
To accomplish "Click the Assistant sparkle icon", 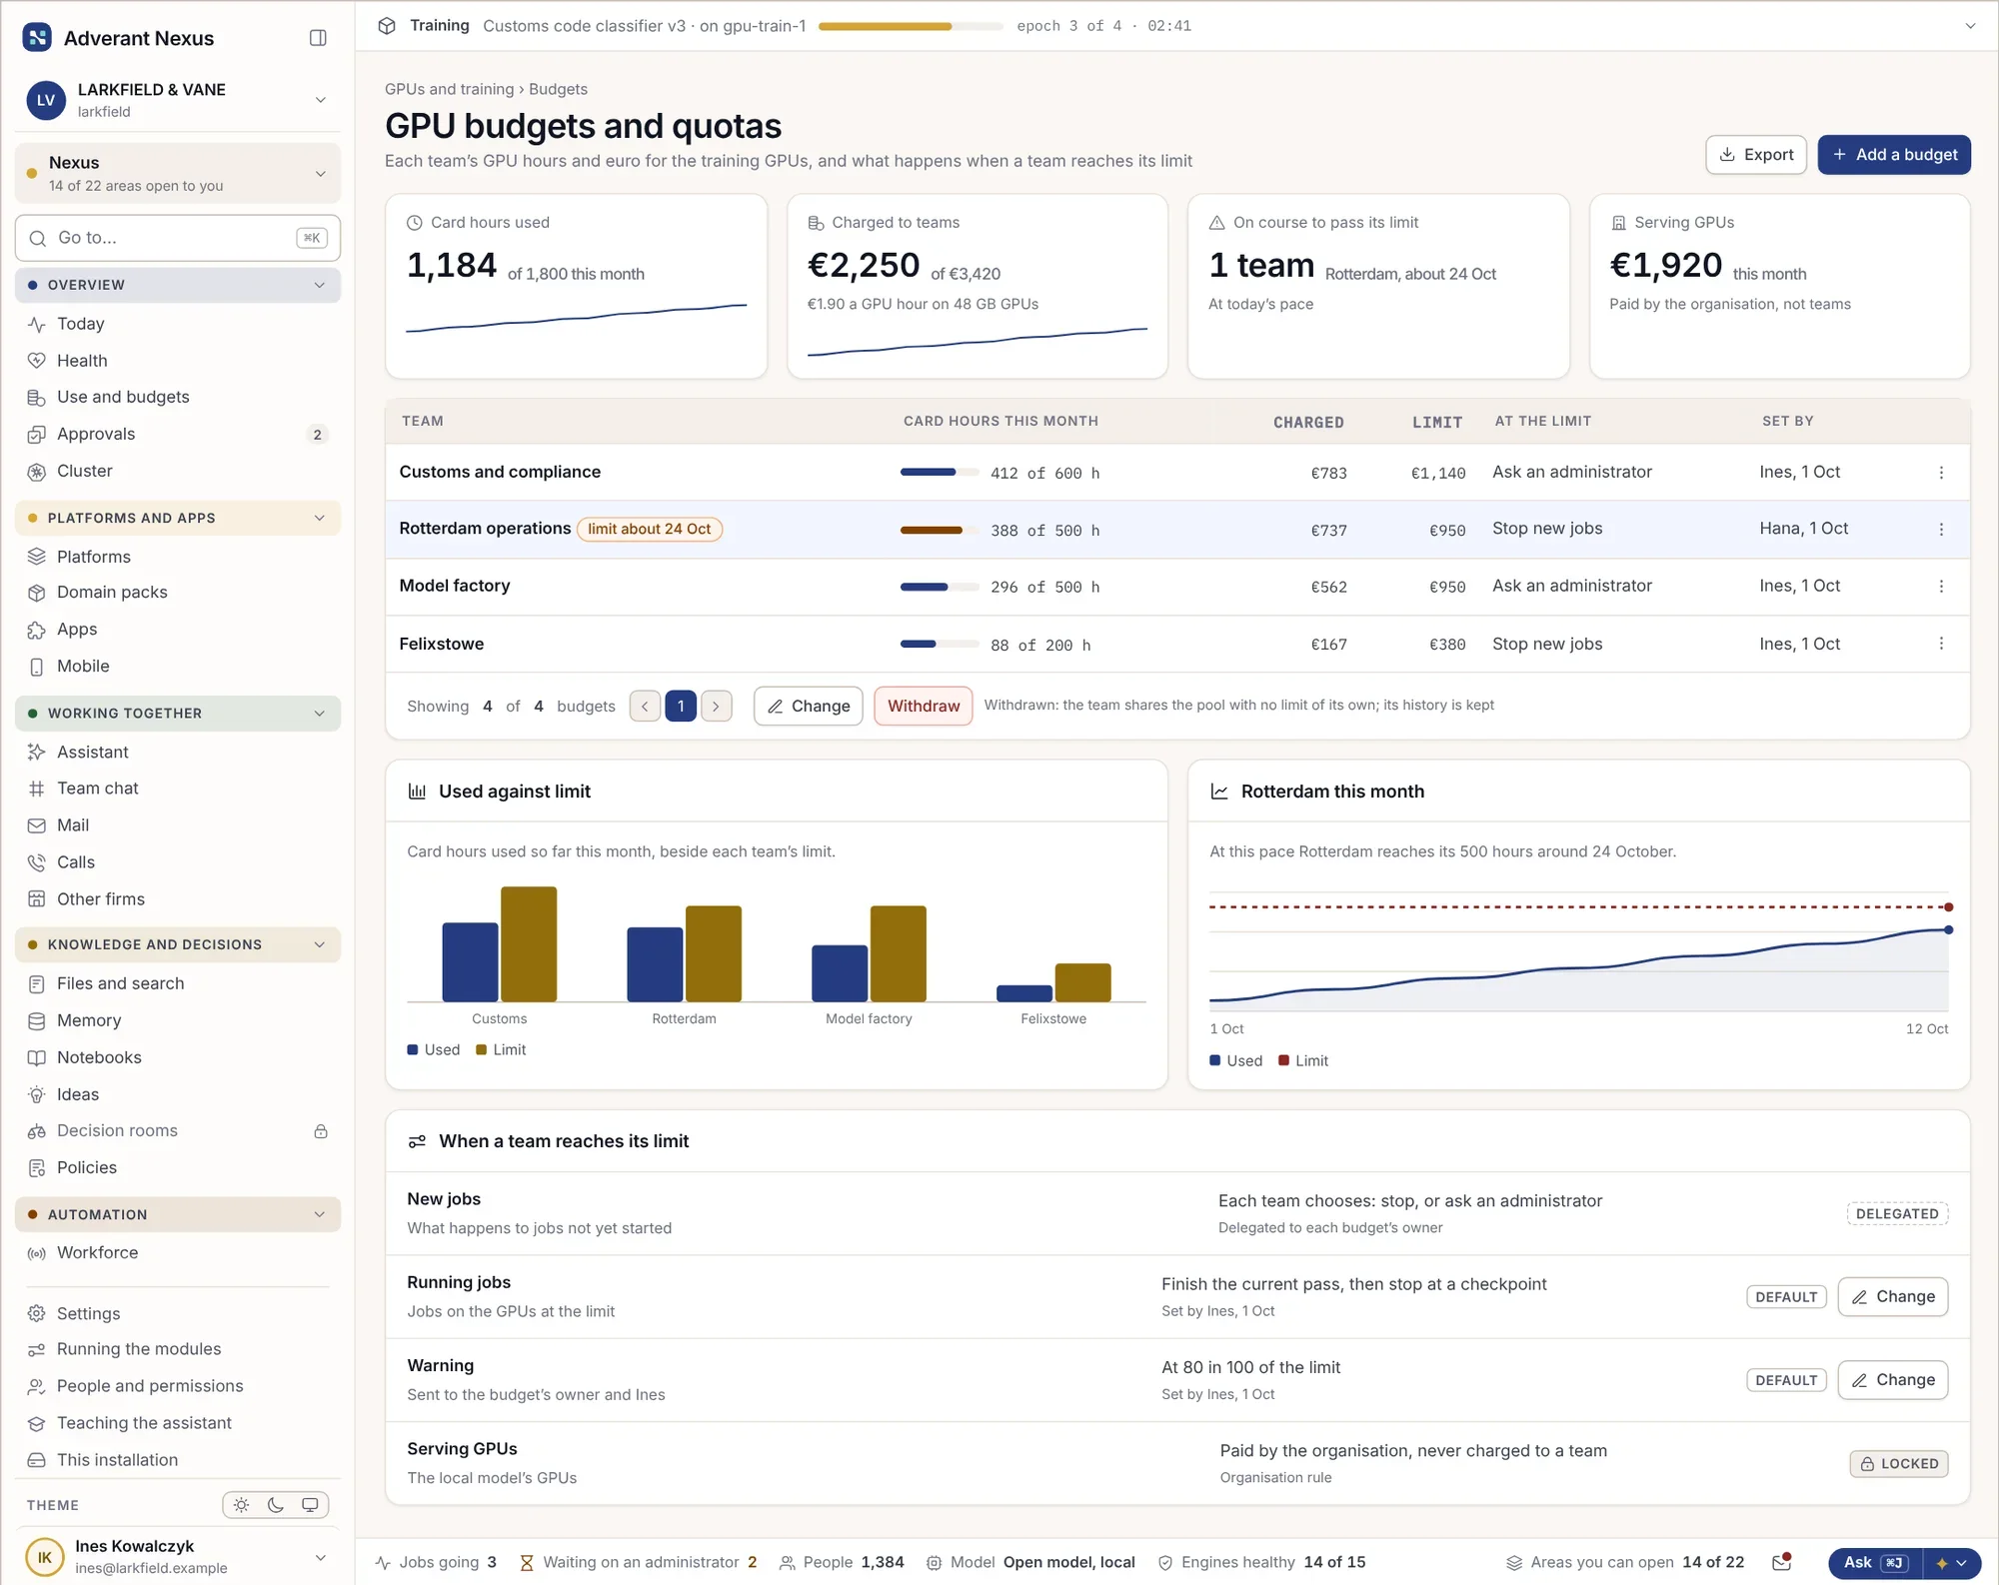I will pyautogui.click(x=37, y=753).
